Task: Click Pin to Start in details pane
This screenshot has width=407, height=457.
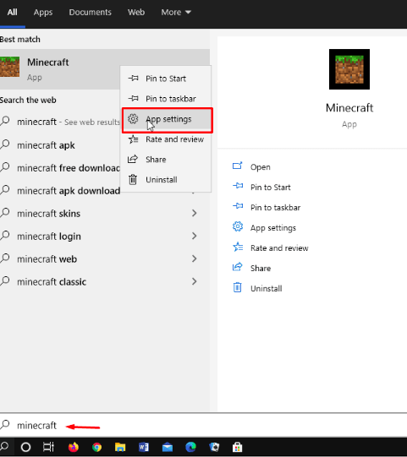Action: [x=271, y=188]
